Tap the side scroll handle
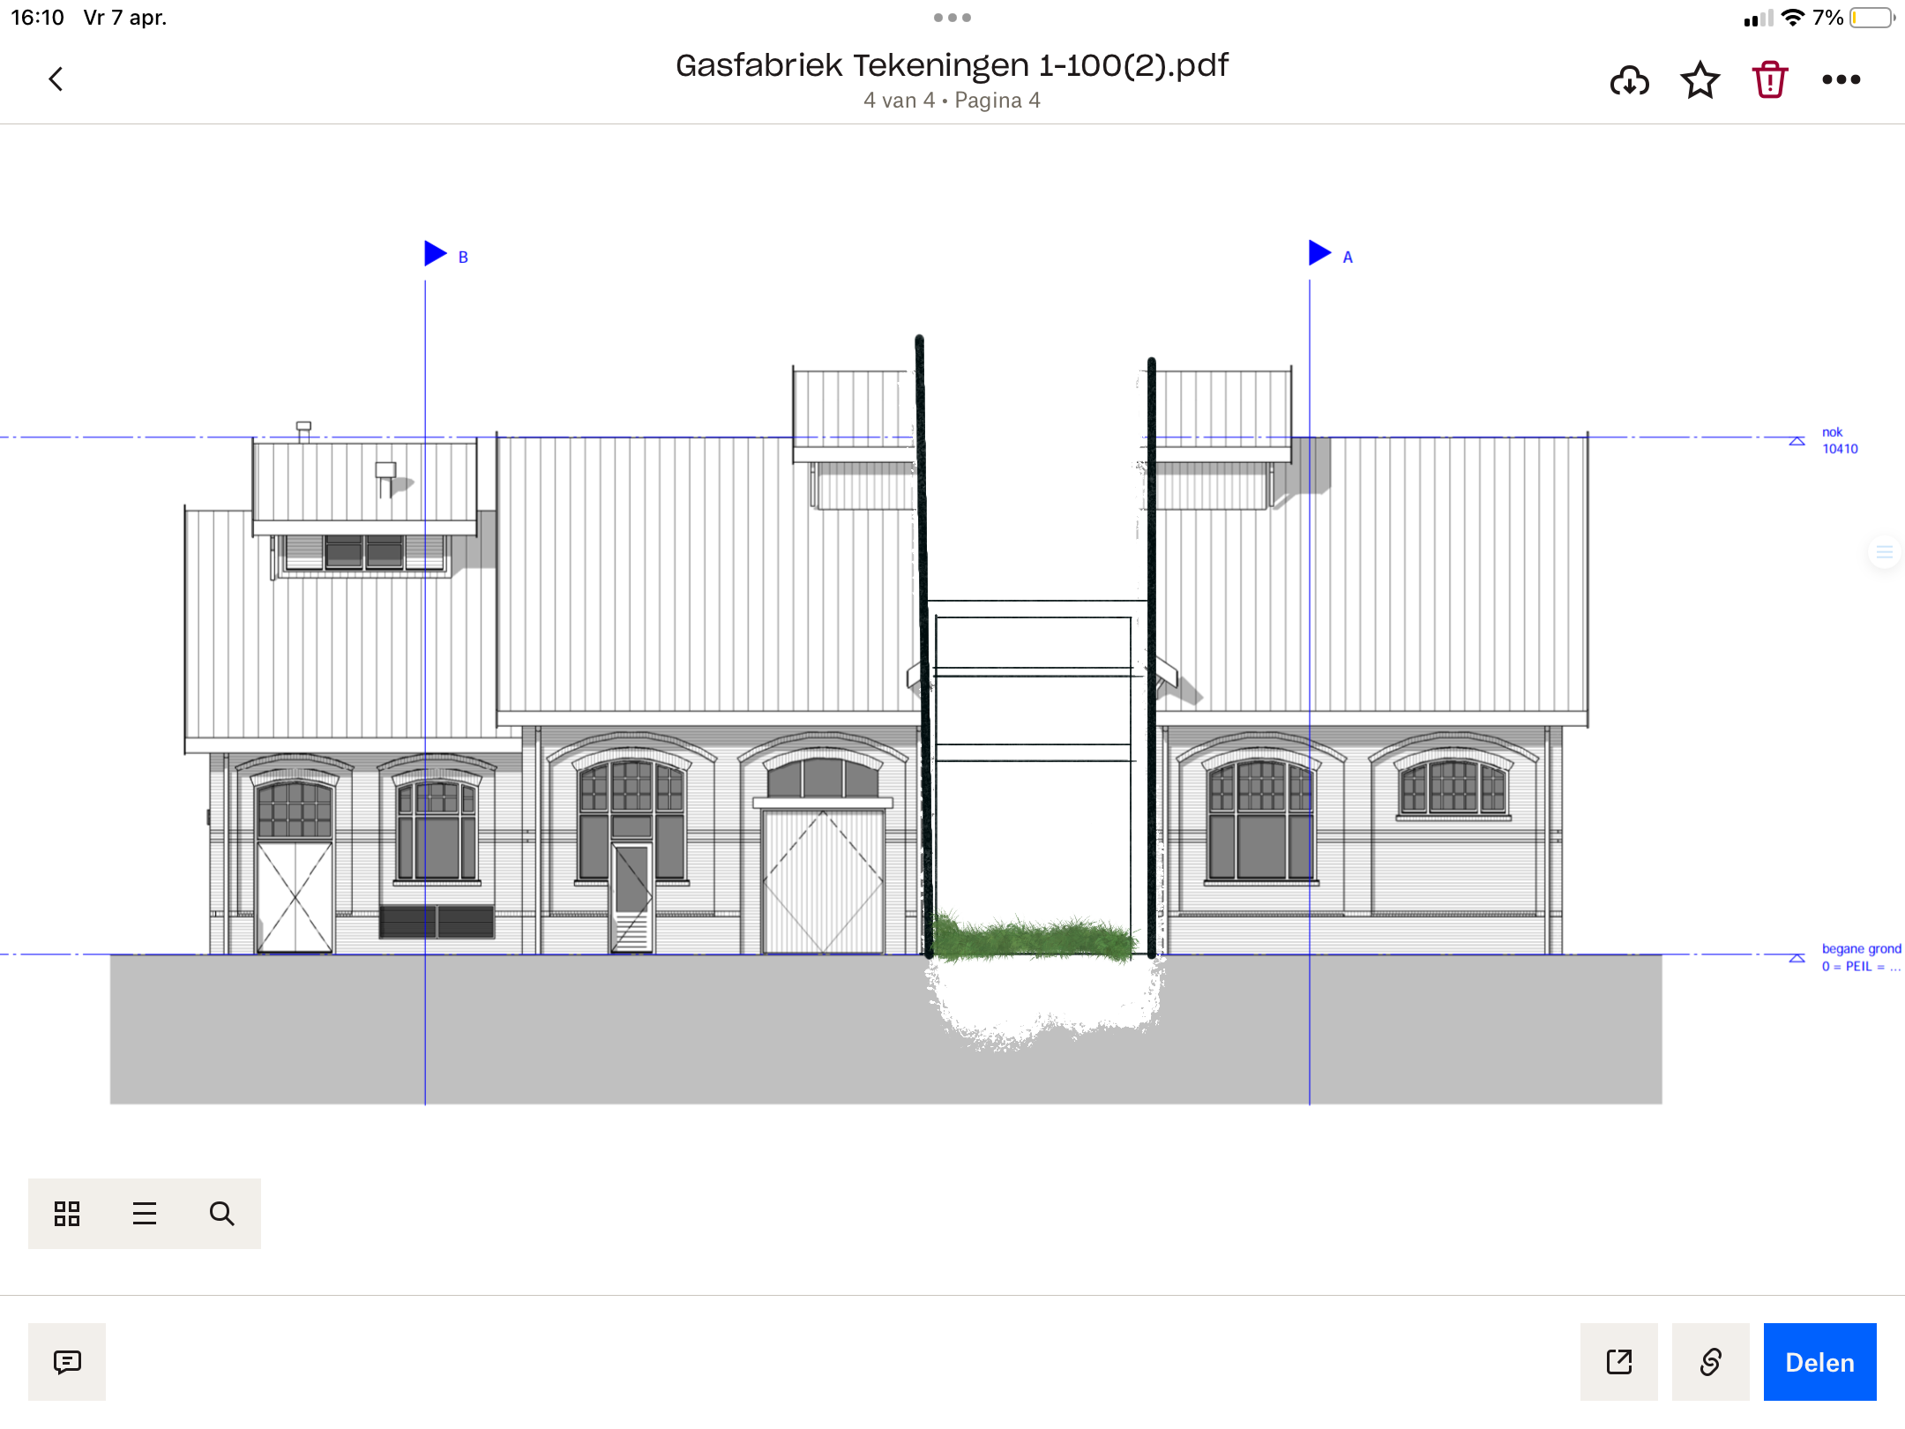 (1885, 552)
